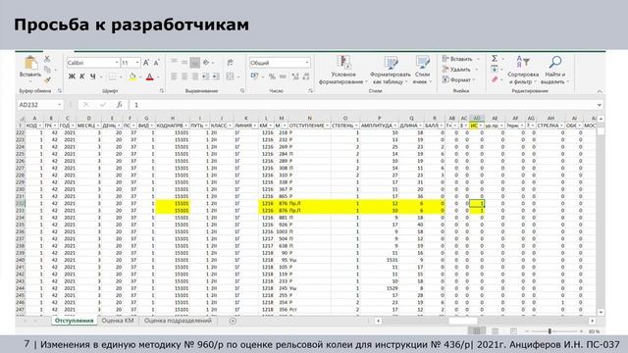
Task: Click Decrease Indent icon
Action: click(205, 76)
